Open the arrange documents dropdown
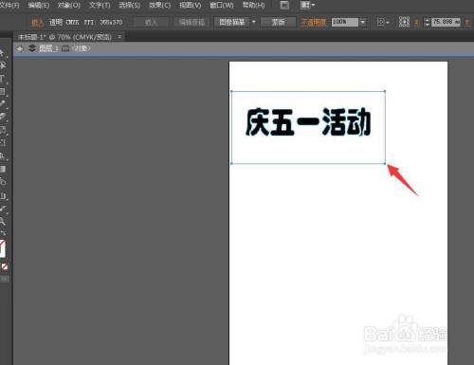The image size is (474, 365). coord(307,5)
